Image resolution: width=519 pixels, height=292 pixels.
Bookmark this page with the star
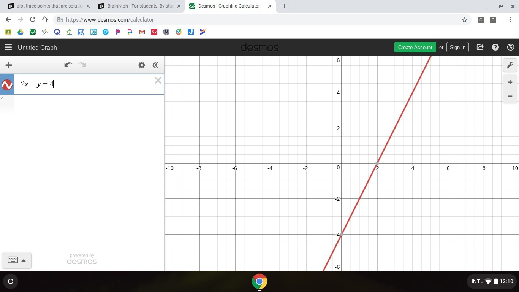click(464, 20)
